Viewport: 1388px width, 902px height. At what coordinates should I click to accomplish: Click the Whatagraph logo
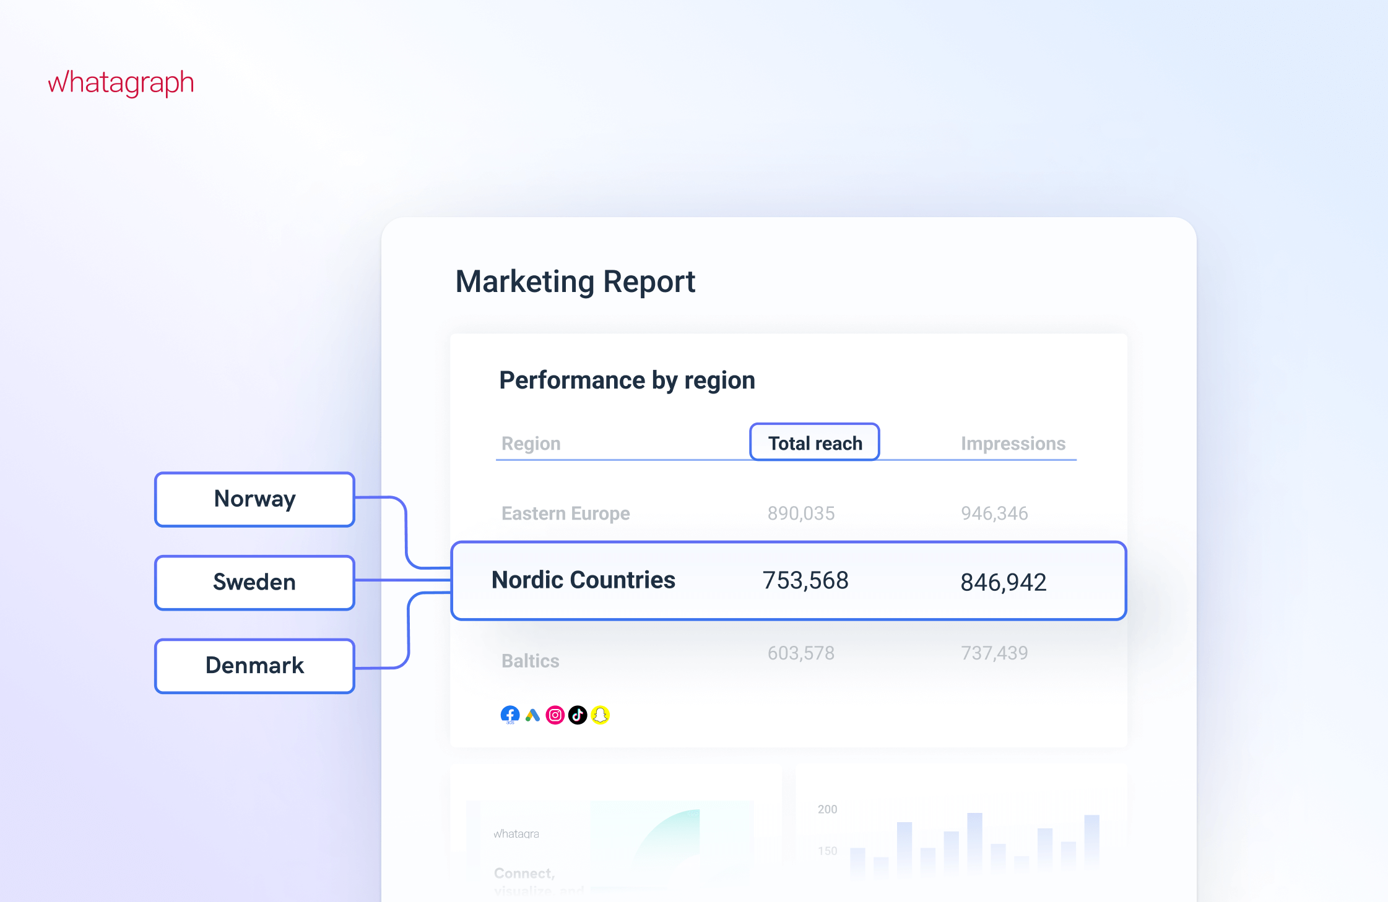point(121,82)
